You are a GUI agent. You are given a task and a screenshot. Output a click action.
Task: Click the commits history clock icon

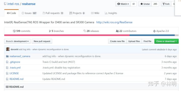coord(14,31)
